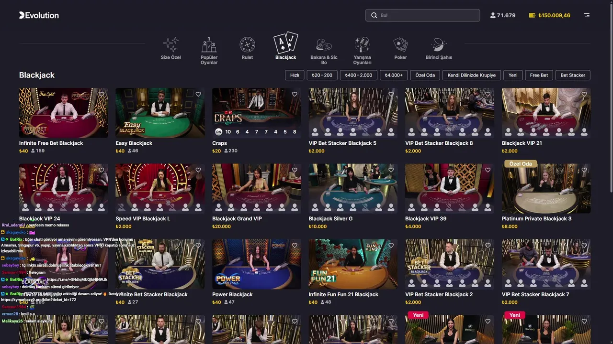Toggle the Bet Stacker filter

click(573, 75)
